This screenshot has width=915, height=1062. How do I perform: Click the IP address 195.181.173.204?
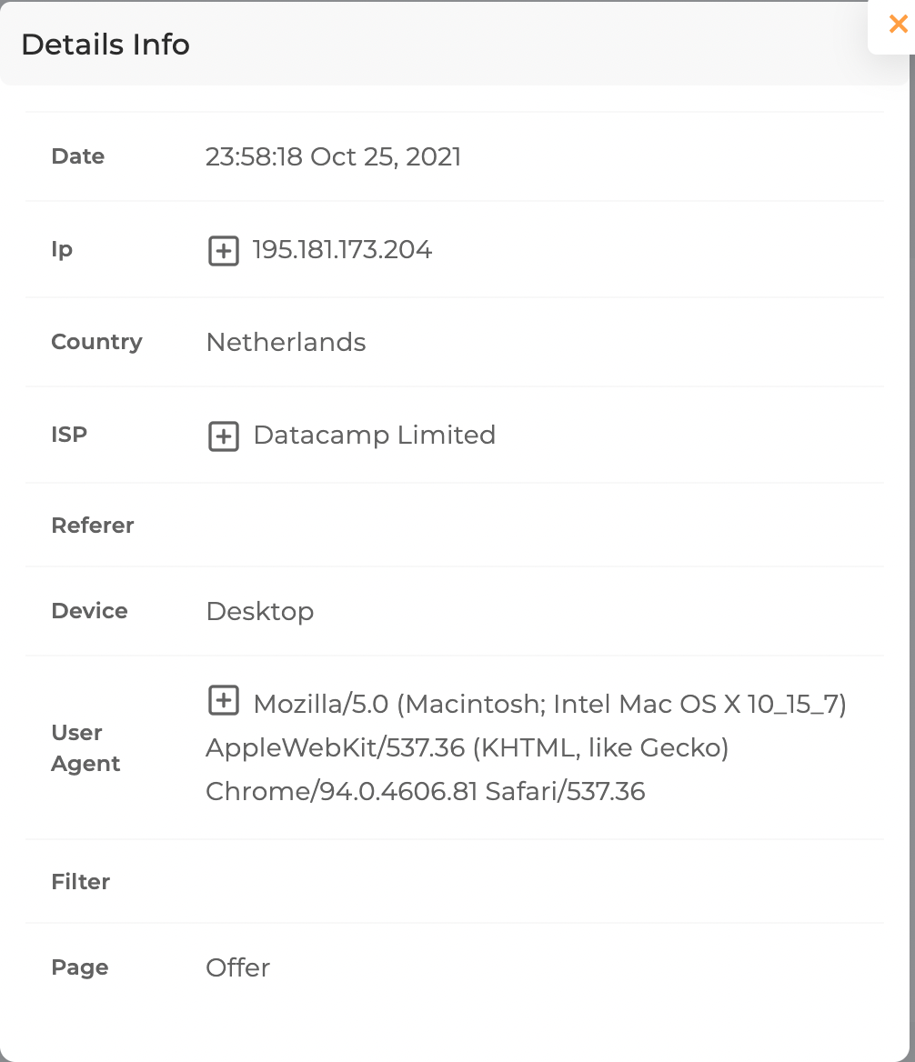click(342, 250)
